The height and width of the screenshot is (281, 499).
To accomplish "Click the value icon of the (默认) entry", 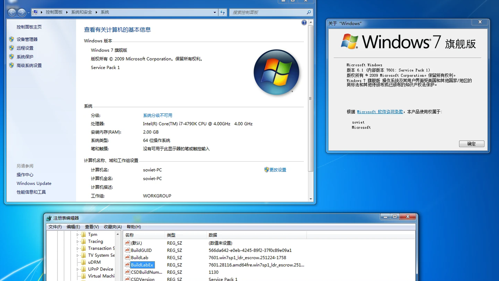I will [x=128, y=243].
